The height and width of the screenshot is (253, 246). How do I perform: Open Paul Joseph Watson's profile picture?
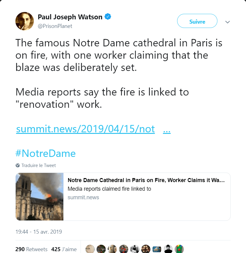click(25, 21)
